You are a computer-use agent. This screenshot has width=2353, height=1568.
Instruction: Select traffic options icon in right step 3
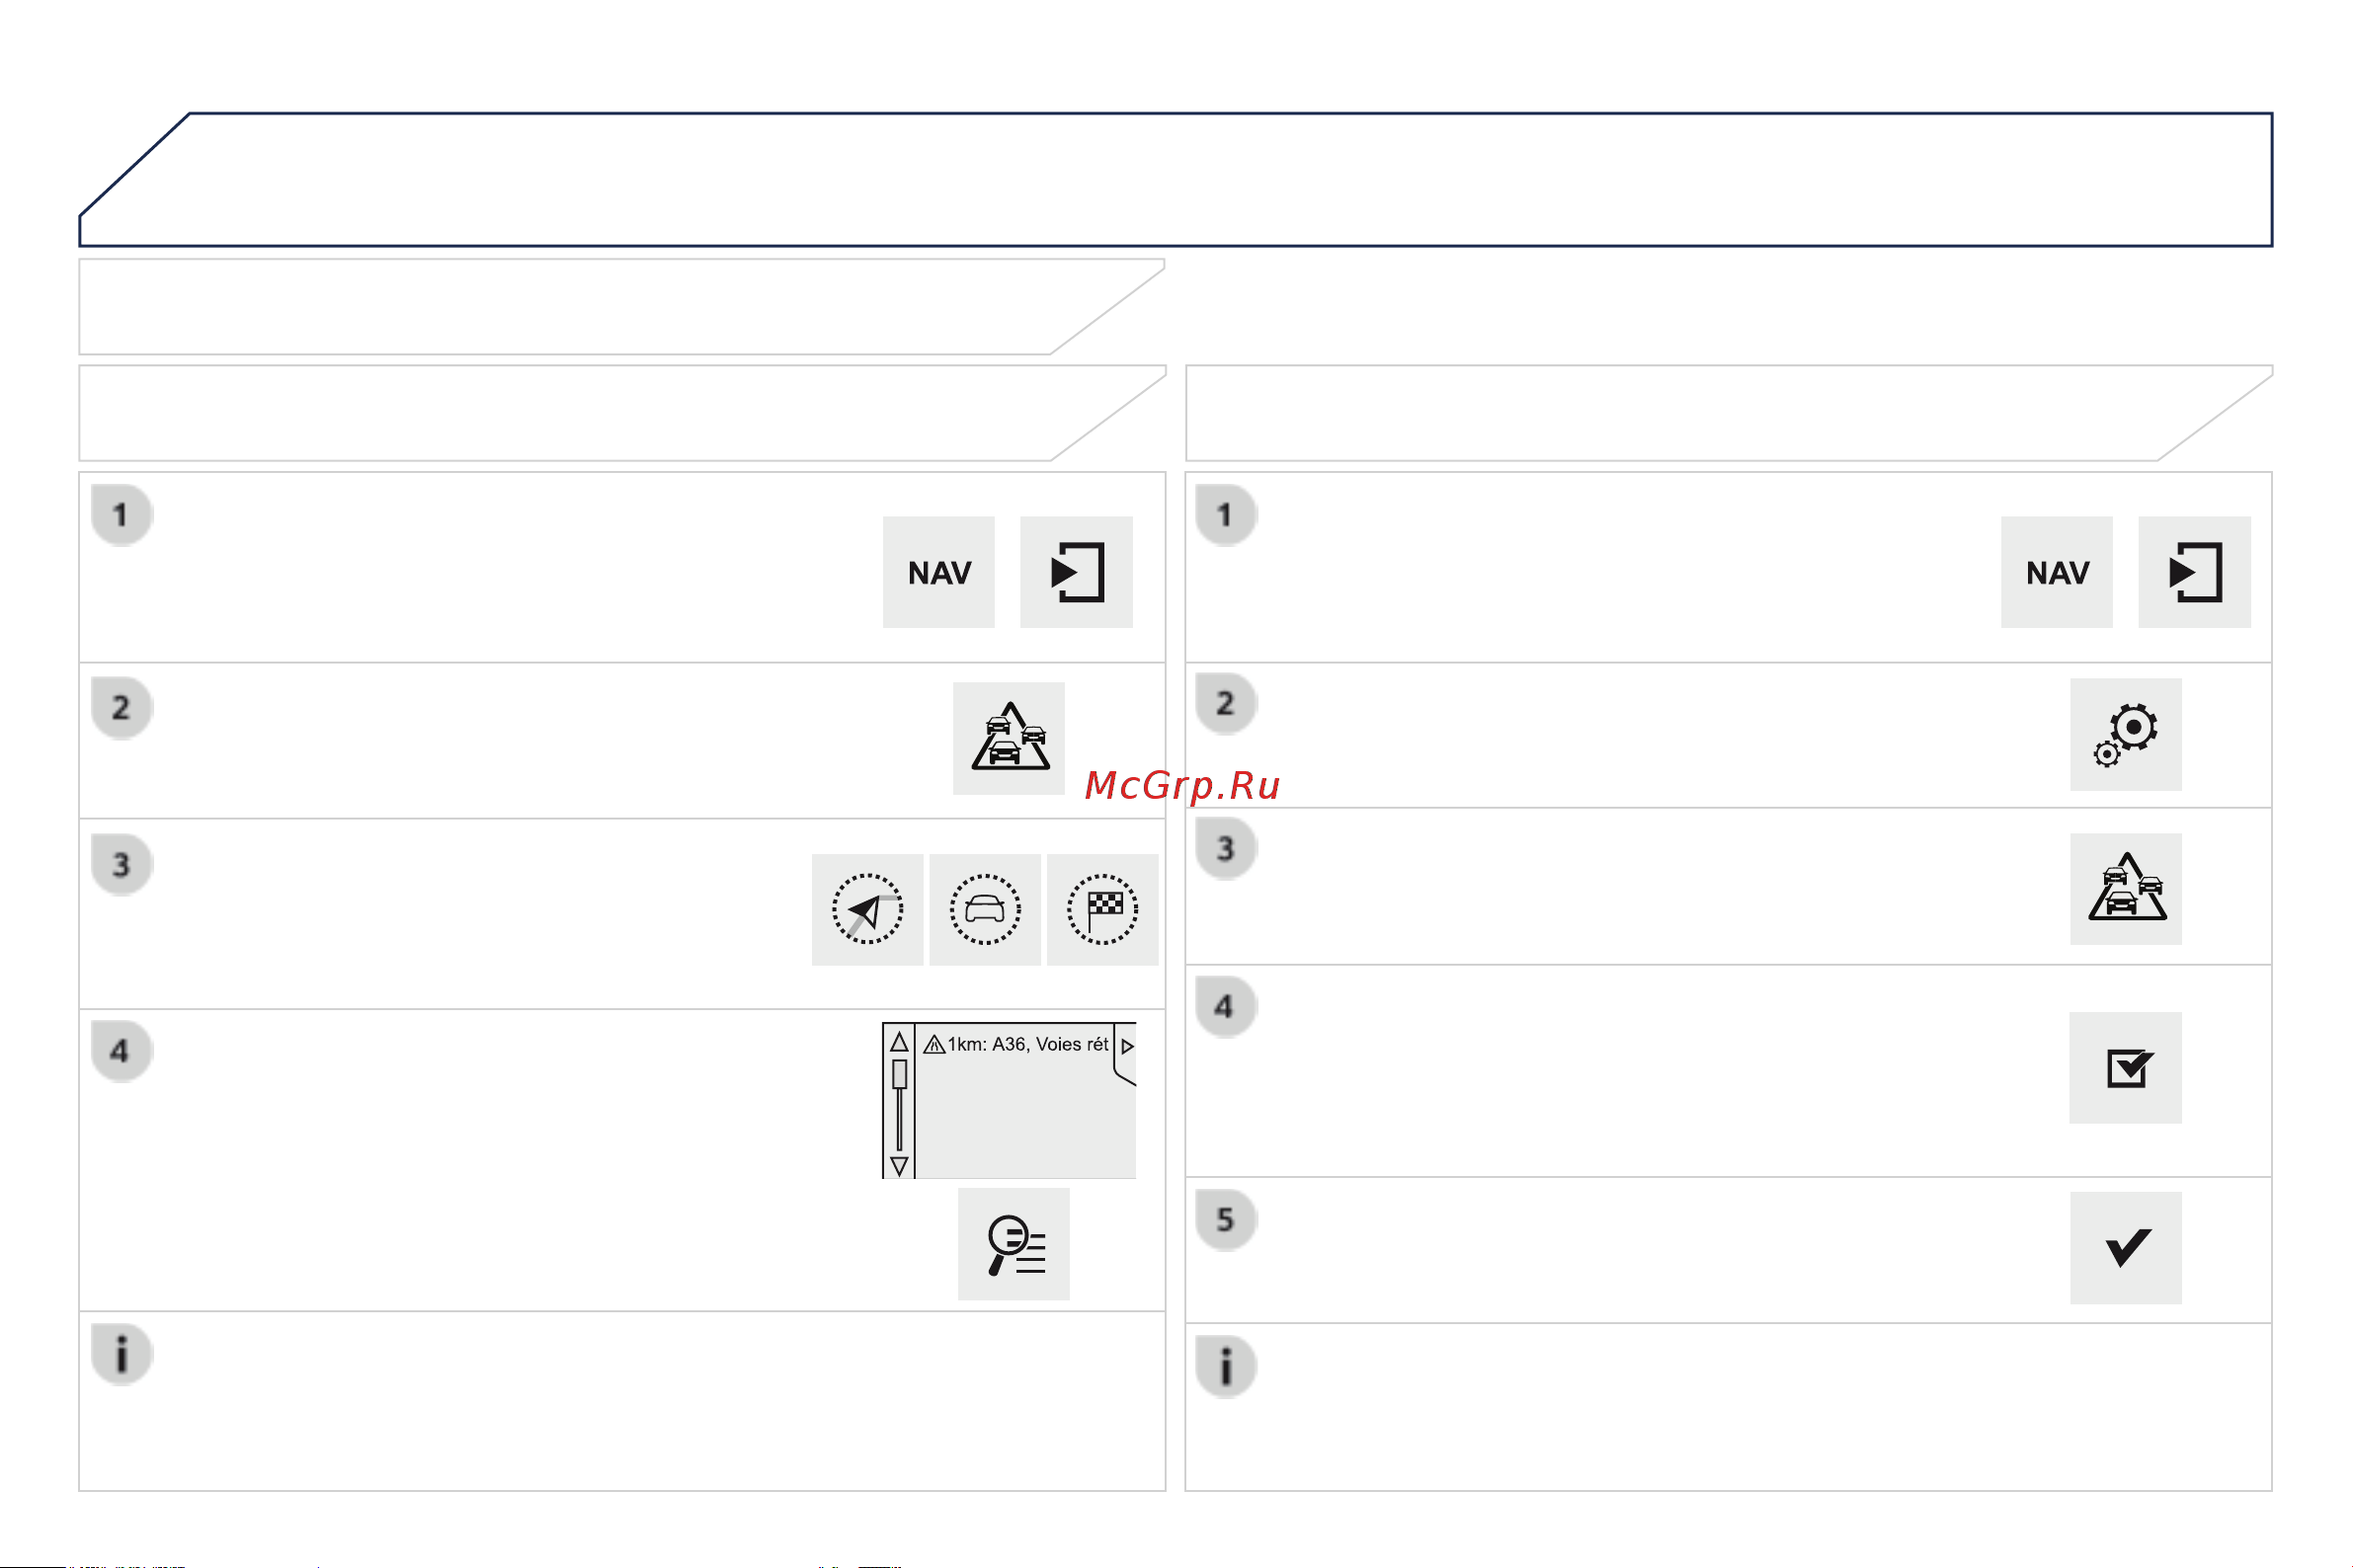point(2125,889)
